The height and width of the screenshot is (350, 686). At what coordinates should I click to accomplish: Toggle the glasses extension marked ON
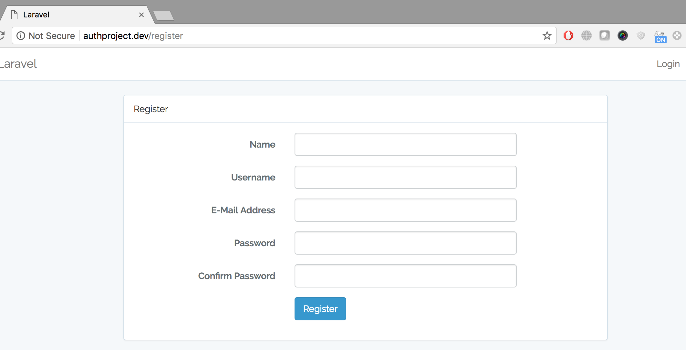click(x=660, y=37)
